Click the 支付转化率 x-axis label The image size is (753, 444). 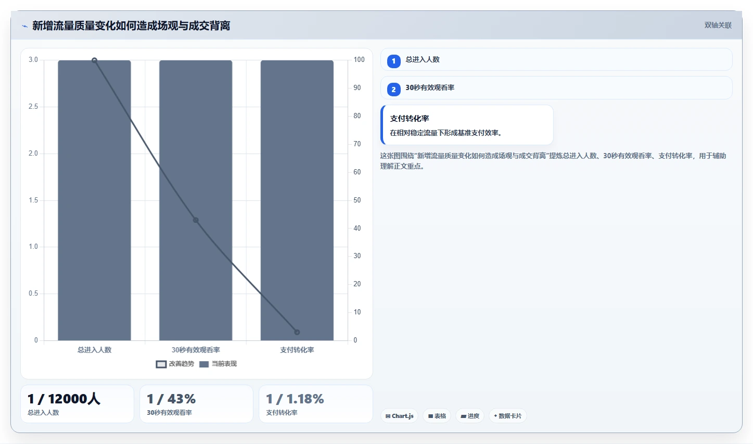(297, 350)
